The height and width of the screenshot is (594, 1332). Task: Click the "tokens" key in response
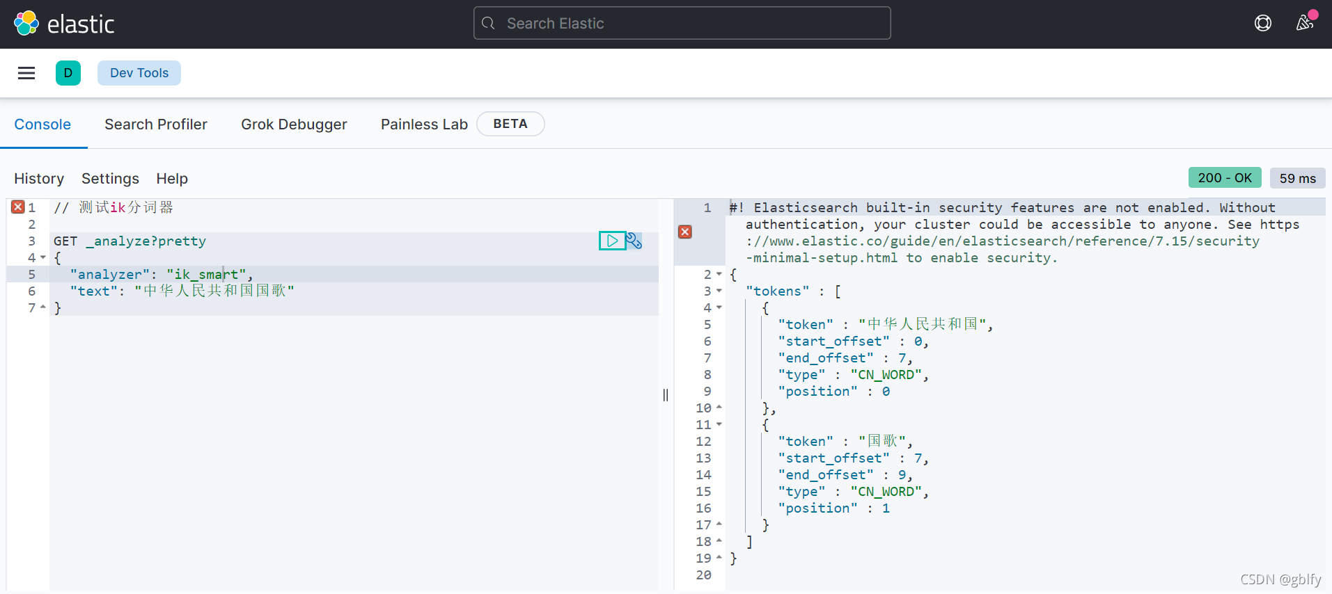click(778, 291)
